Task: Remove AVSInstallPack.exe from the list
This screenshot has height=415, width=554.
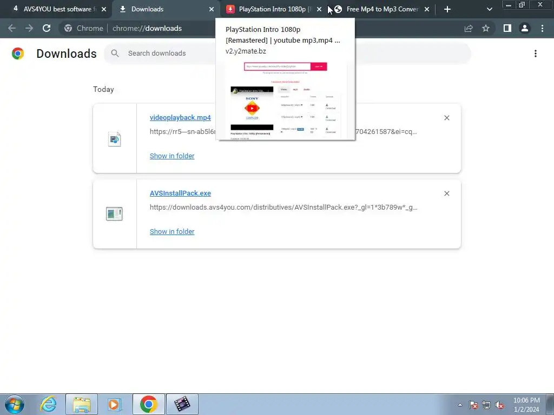Action: point(446,193)
